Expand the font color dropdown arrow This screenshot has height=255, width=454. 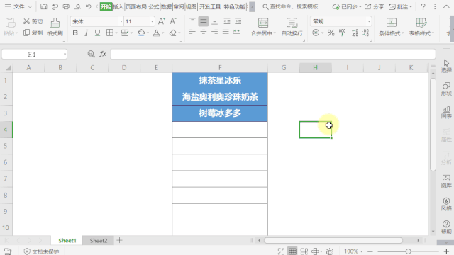(163, 33)
